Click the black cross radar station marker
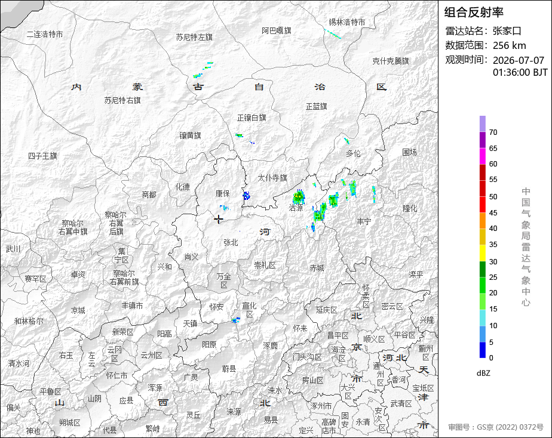Screen dimensions: 552x438 point(219,219)
